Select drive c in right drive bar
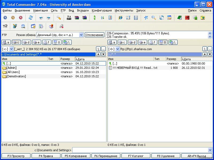The height and width of the screenshot is (160, 214). (122, 42)
